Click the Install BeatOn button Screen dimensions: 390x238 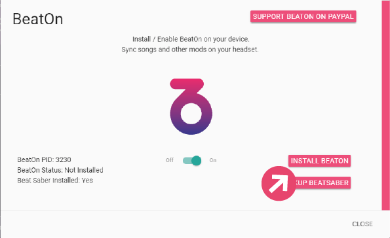coord(320,161)
